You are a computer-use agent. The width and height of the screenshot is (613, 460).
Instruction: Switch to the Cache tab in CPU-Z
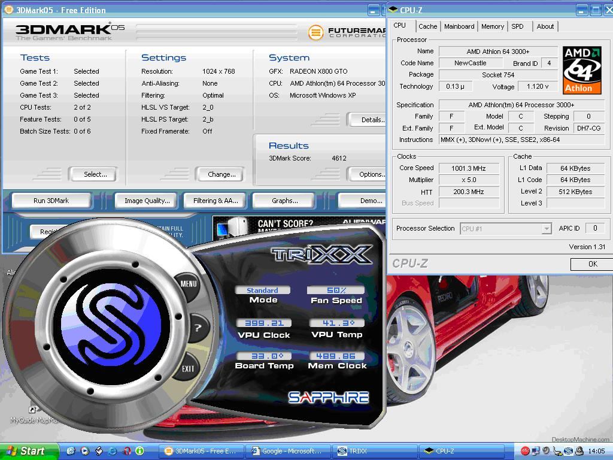click(x=427, y=26)
